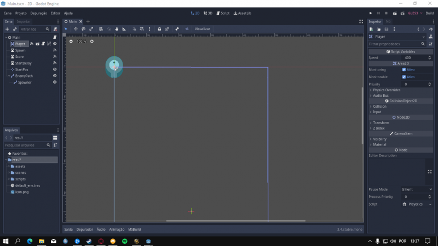Switch to the Script workspace
This screenshot has height=246, width=438.
tap(222, 13)
